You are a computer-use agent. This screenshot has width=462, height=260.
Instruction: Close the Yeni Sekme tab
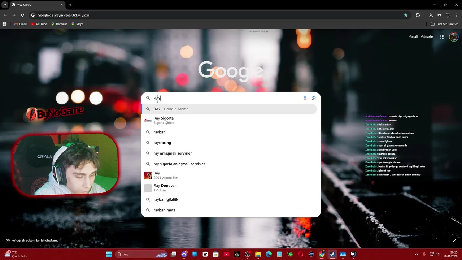pos(62,5)
